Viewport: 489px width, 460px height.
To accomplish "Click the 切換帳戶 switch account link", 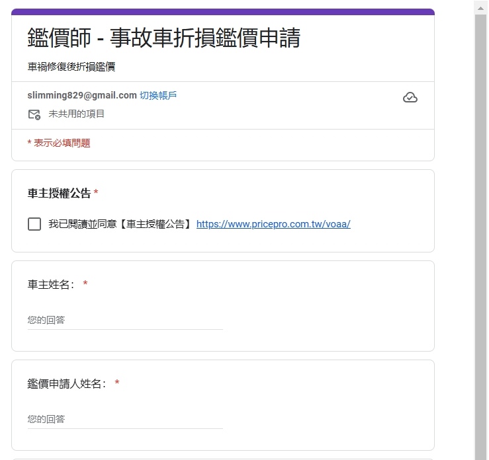I will (158, 95).
